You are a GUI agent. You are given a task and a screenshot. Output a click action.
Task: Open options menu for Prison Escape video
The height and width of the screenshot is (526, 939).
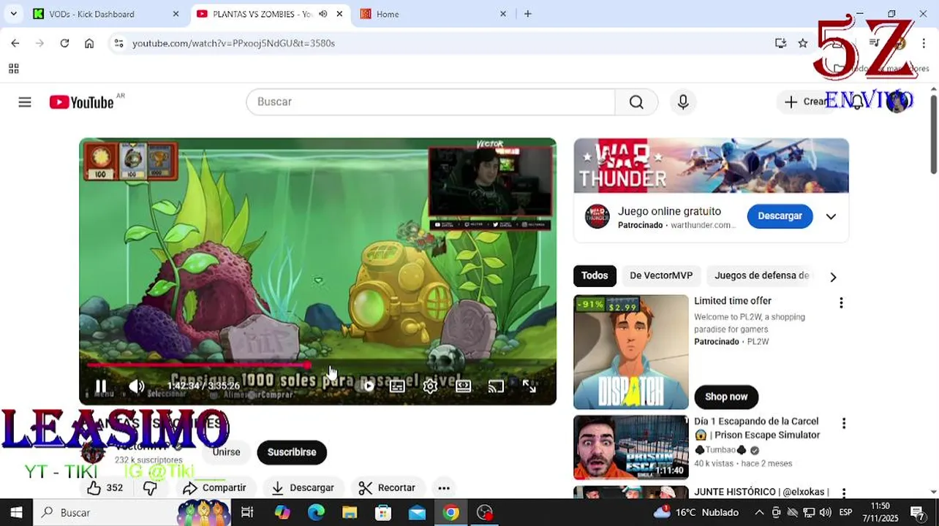pyautogui.click(x=843, y=423)
